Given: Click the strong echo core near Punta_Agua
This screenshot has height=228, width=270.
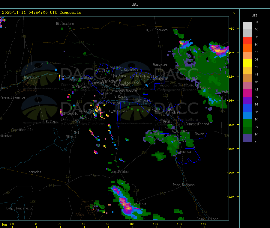Looking at the screenshot, I should (x=128, y=208).
